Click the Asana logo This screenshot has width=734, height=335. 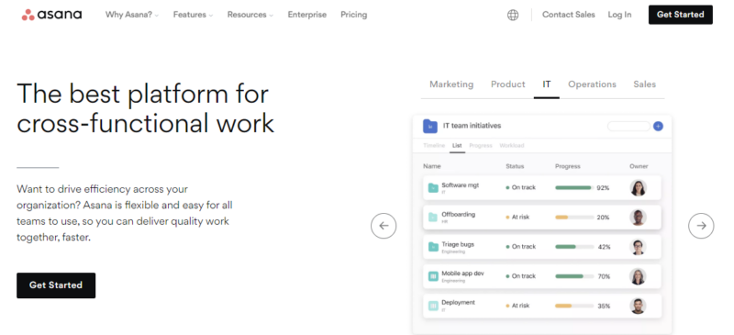pos(51,15)
